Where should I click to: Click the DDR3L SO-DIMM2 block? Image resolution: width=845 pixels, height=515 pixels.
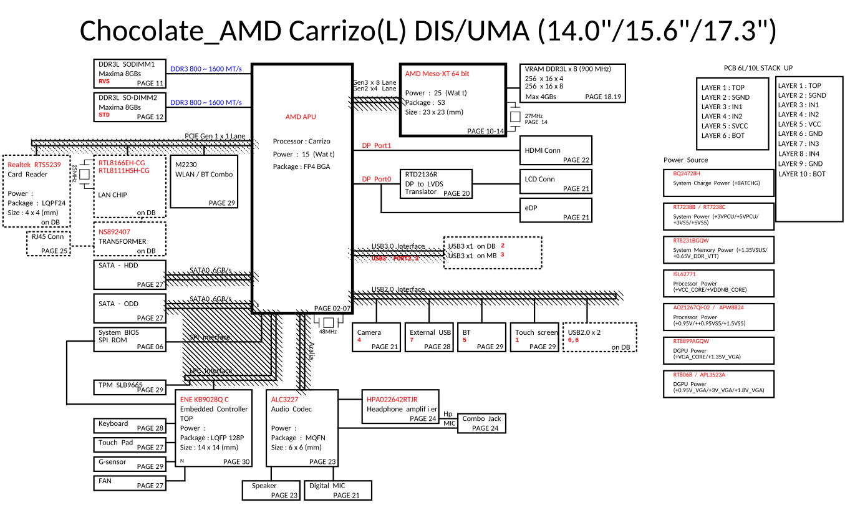129,107
